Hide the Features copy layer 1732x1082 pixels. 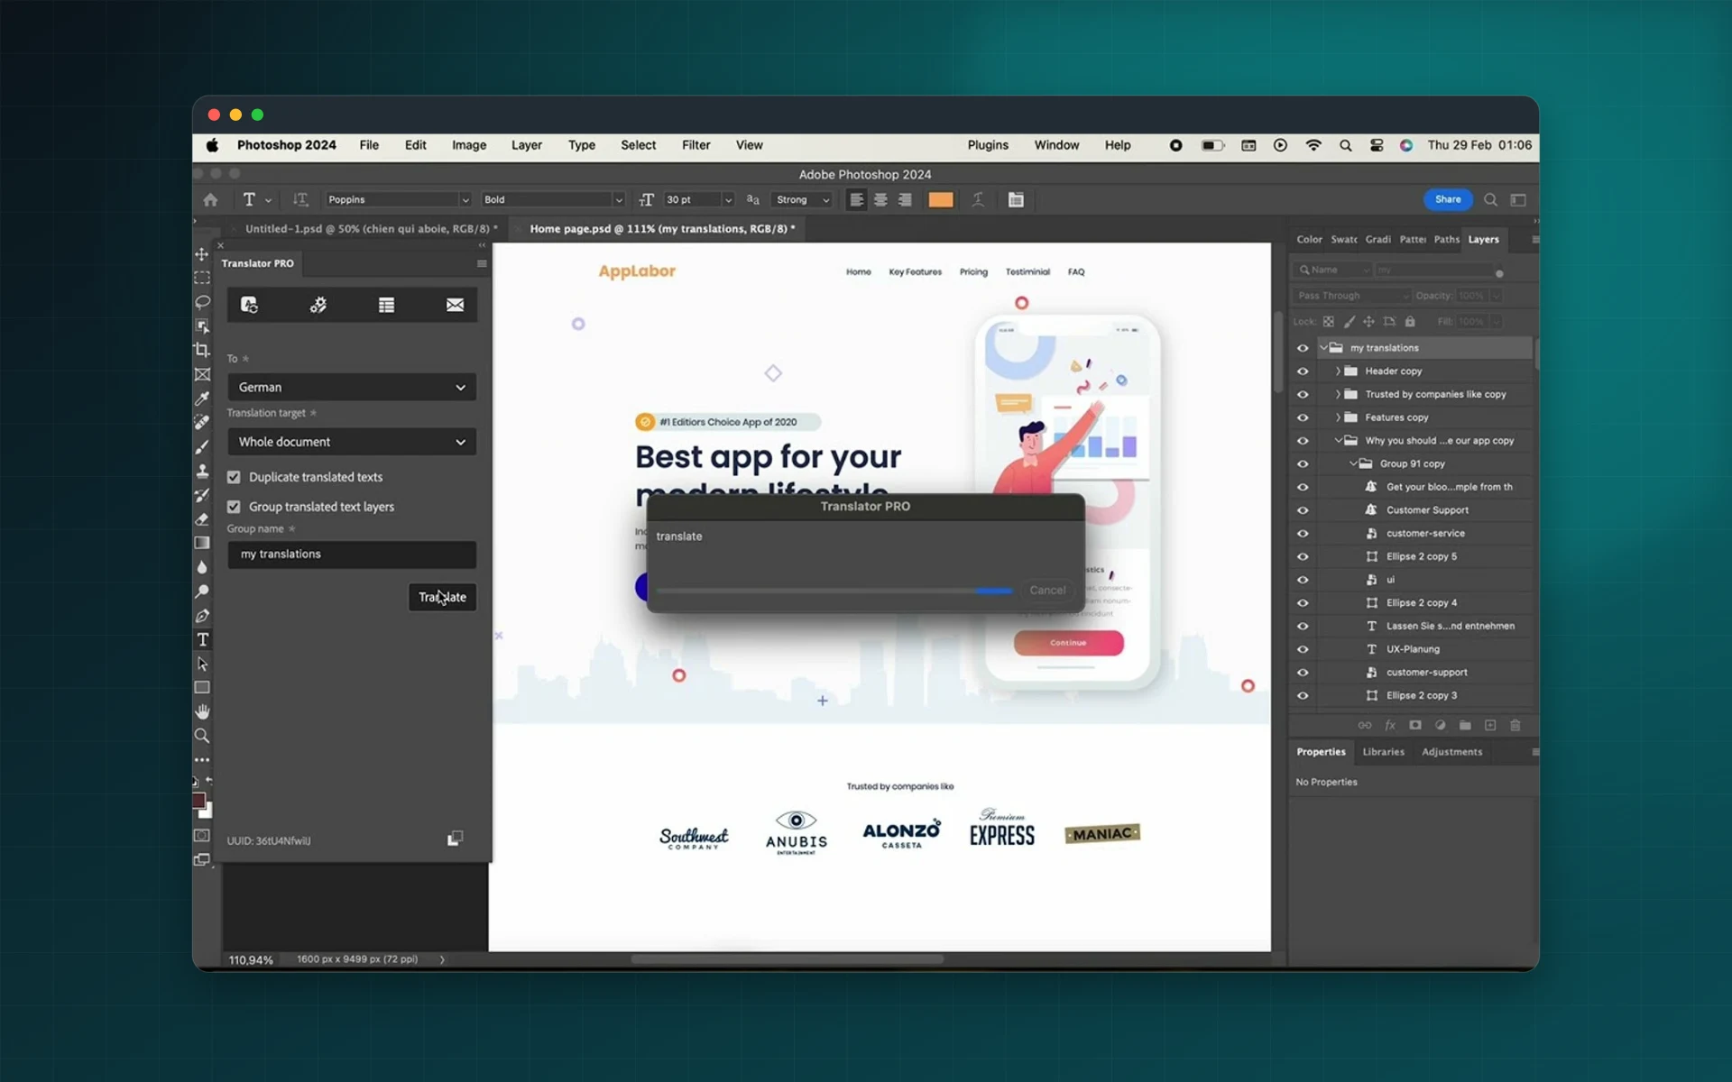(x=1303, y=417)
